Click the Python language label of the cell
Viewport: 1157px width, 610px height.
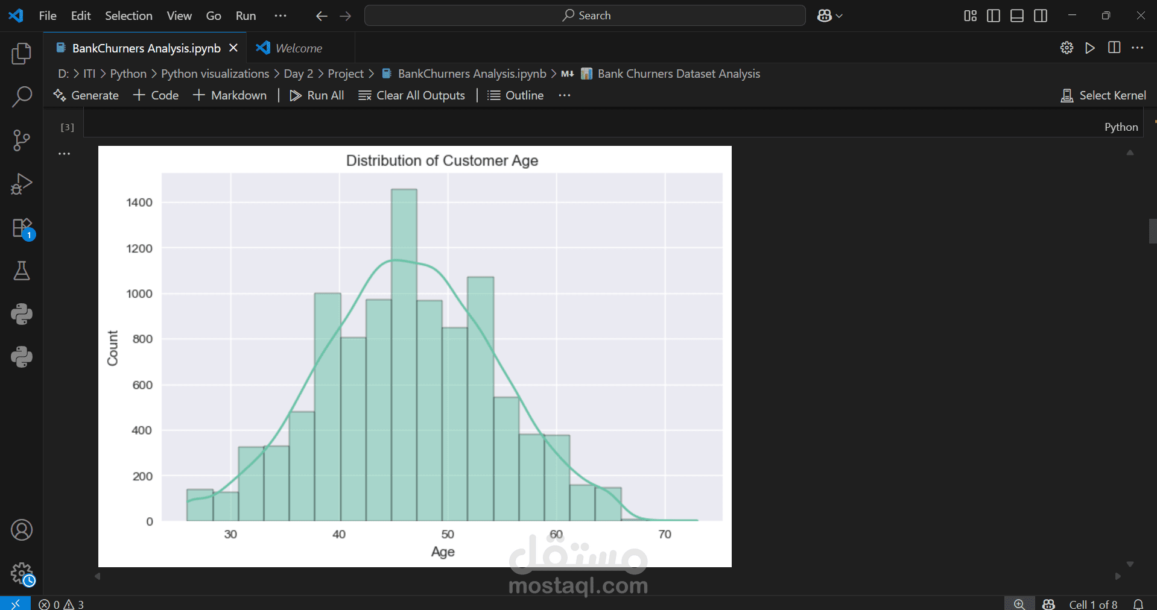[1121, 127]
